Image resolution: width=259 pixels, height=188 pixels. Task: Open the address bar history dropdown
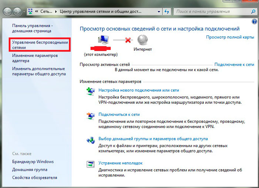(x=159, y=12)
